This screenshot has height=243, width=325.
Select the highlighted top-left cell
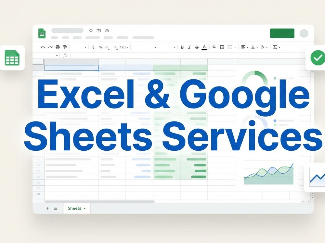point(71,68)
